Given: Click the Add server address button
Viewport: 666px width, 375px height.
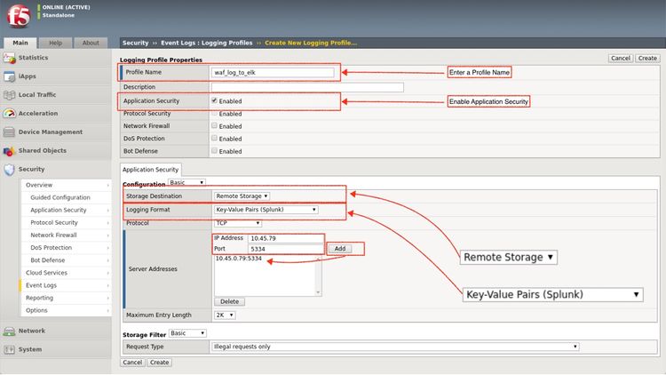Looking at the screenshot, I should (x=339, y=250).
